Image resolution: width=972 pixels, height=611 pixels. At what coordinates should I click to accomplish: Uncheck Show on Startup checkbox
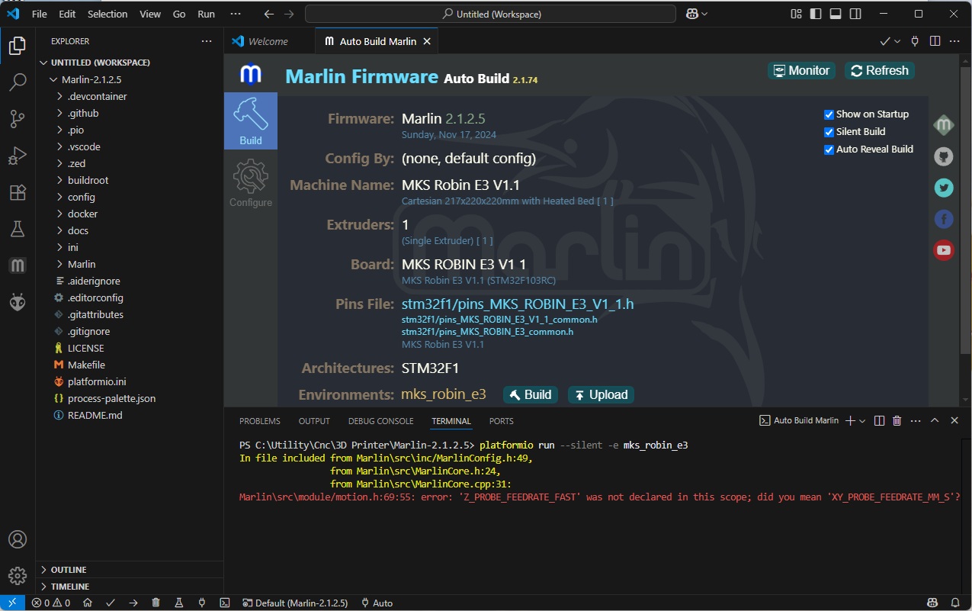point(829,114)
